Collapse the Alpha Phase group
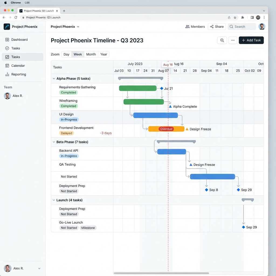The image size is (276, 276). tap(54, 78)
